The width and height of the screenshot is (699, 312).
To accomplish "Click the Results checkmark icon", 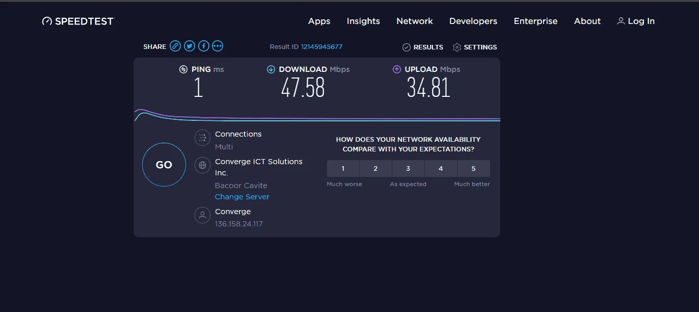I will click(407, 47).
